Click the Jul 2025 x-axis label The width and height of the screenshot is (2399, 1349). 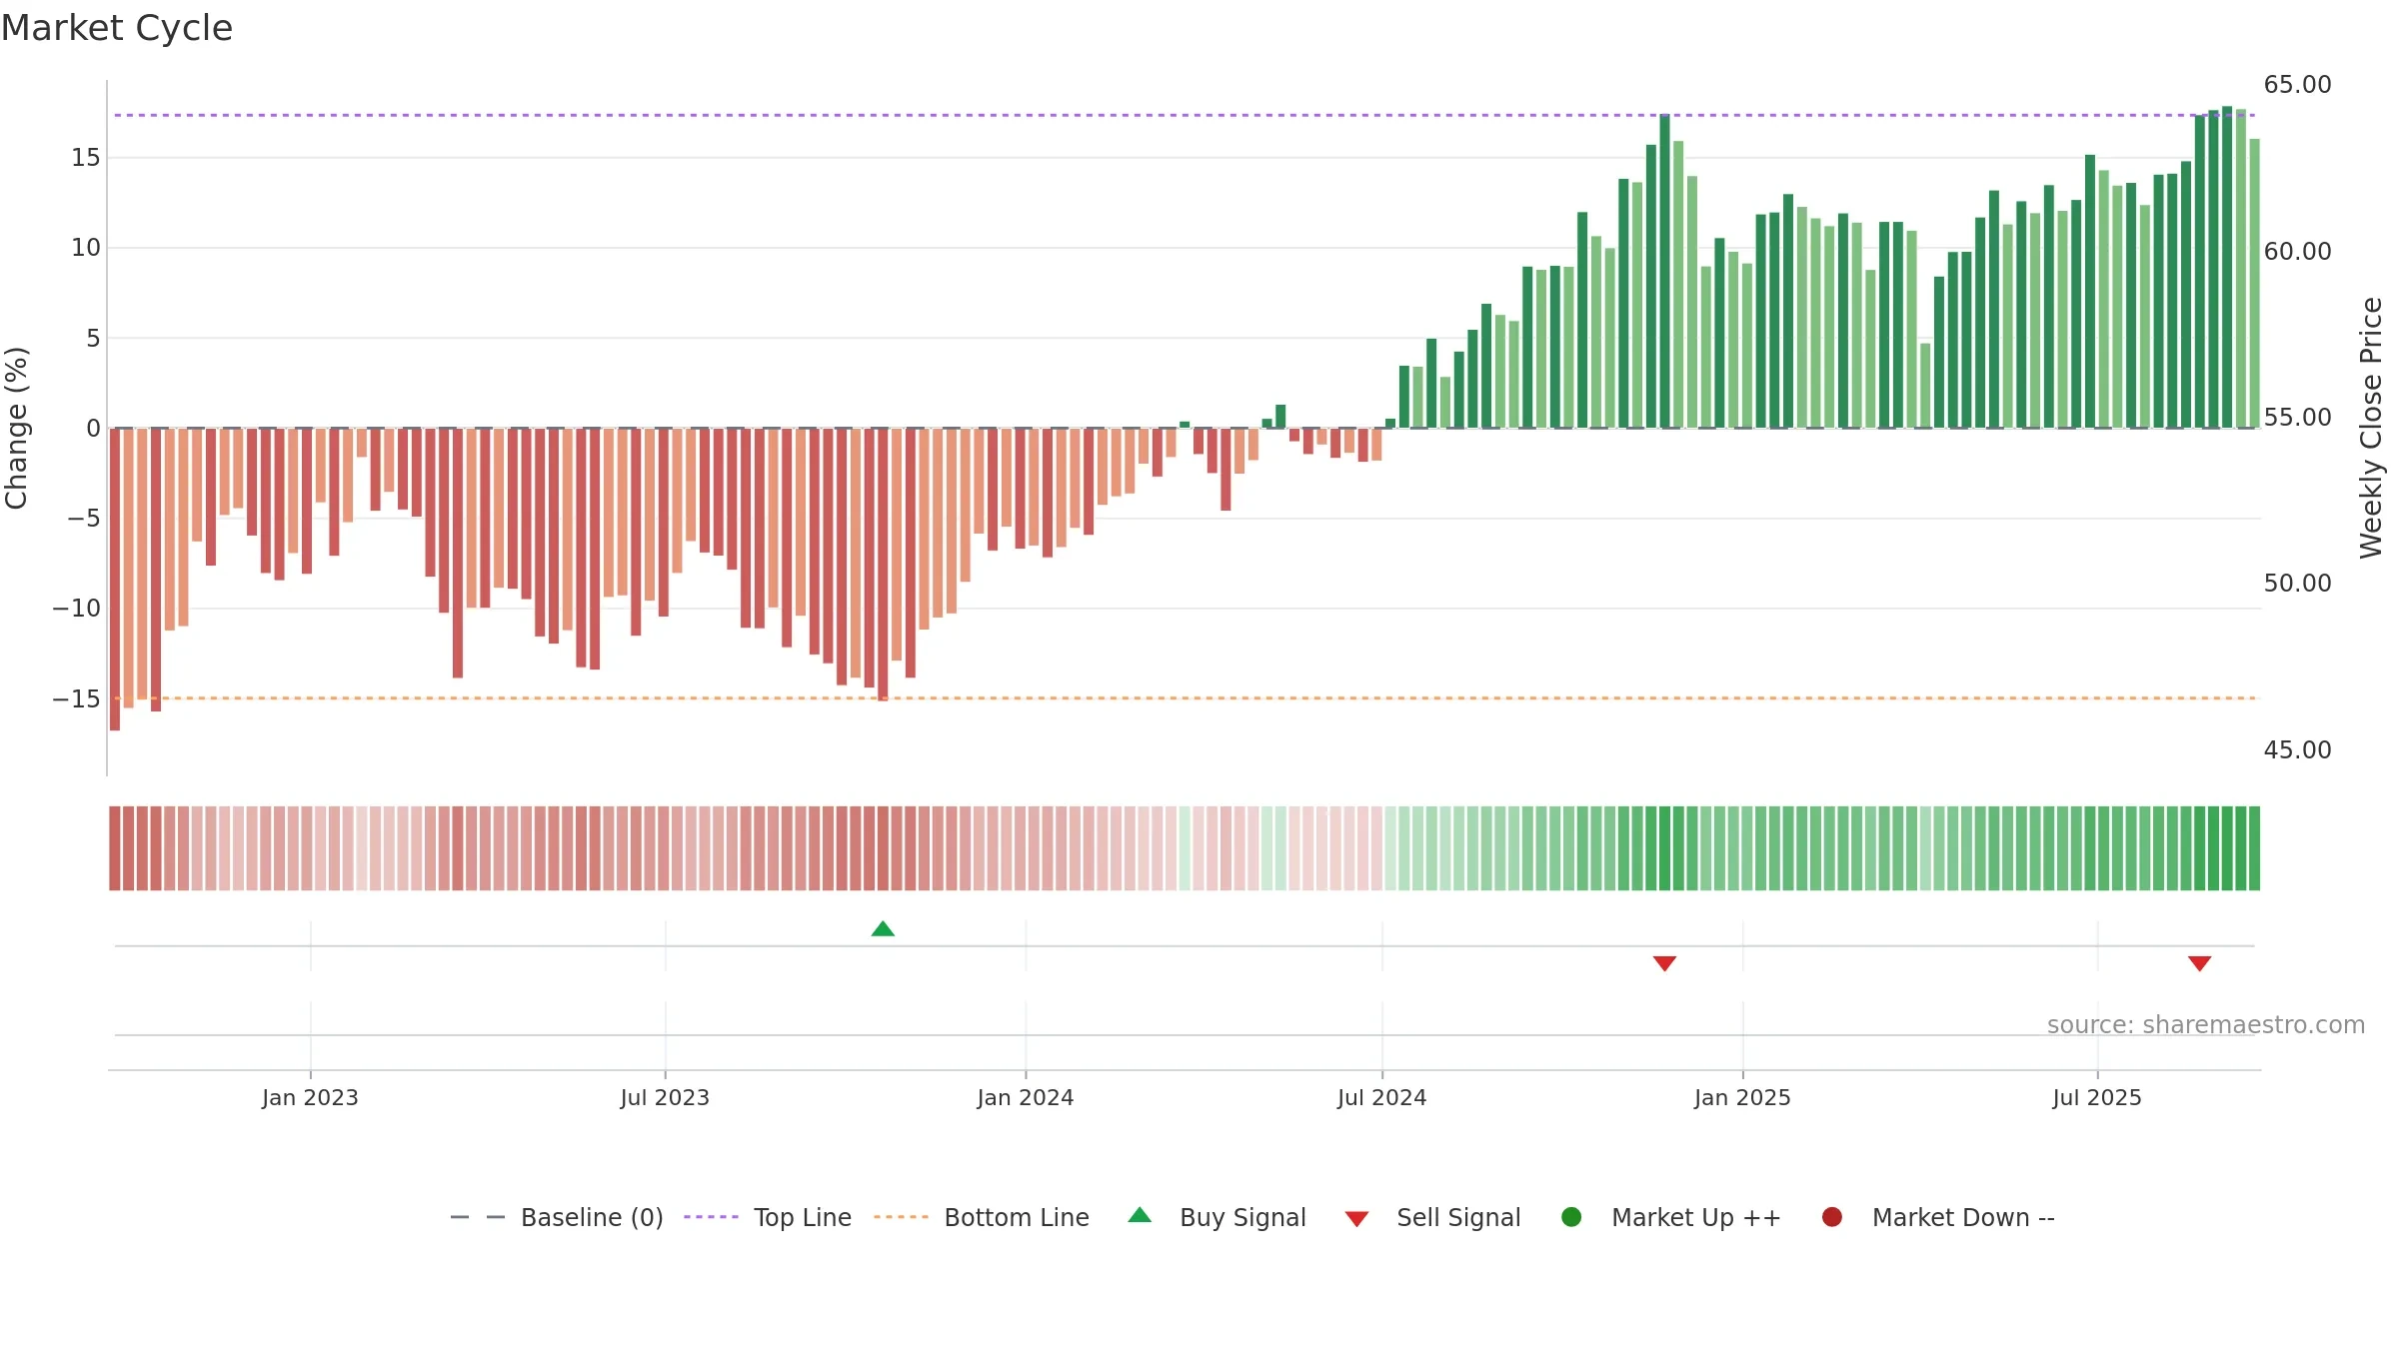2097,1097
